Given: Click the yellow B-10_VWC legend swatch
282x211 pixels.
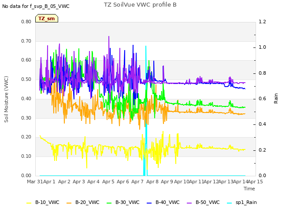Looking at the screenshot, I should click(x=29, y=203).
